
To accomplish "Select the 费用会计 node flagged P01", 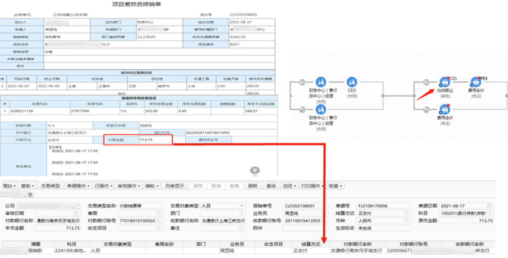I will click(476, 82).
